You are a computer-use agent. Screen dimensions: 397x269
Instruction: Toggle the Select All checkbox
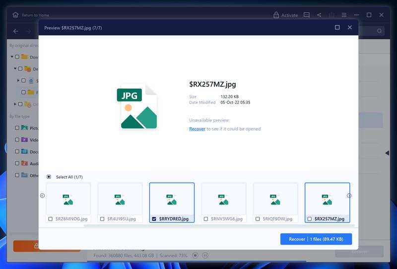(49, 177)
